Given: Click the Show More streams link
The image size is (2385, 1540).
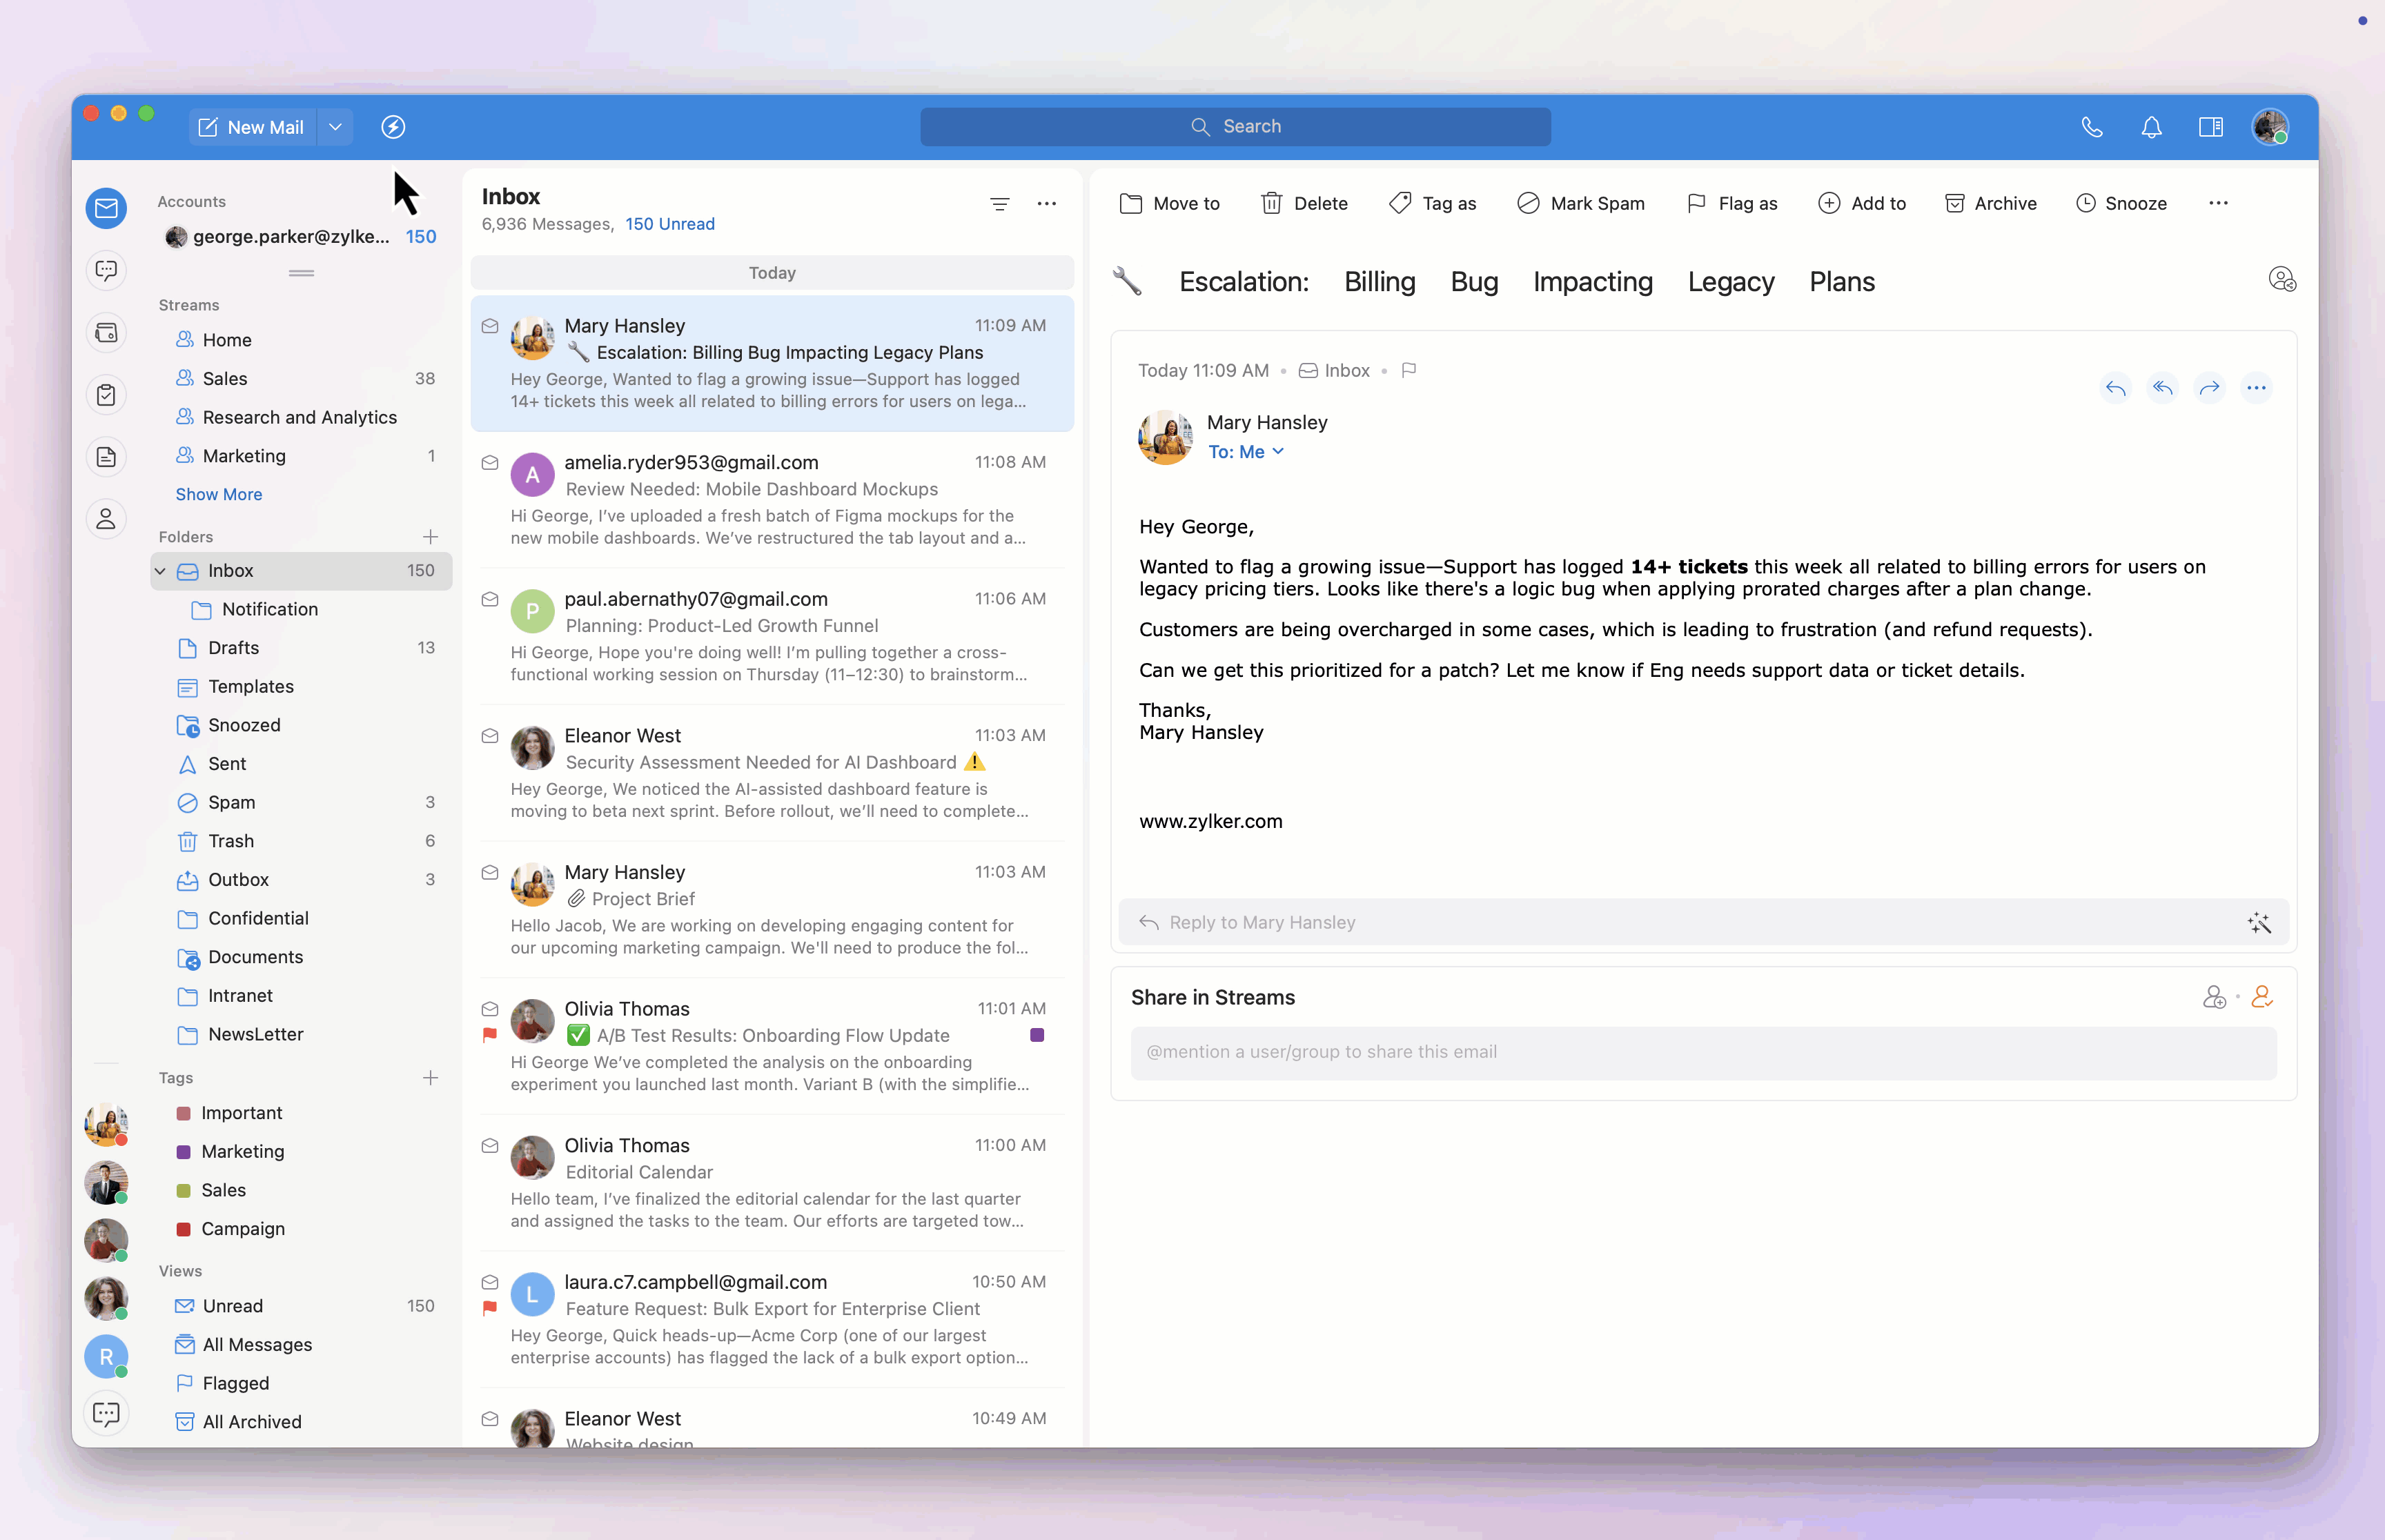Looking at the screenshot, I should click(218, 494).
